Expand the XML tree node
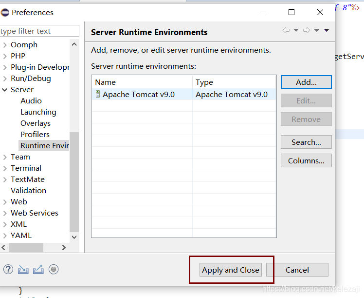 tap(5, 224)
